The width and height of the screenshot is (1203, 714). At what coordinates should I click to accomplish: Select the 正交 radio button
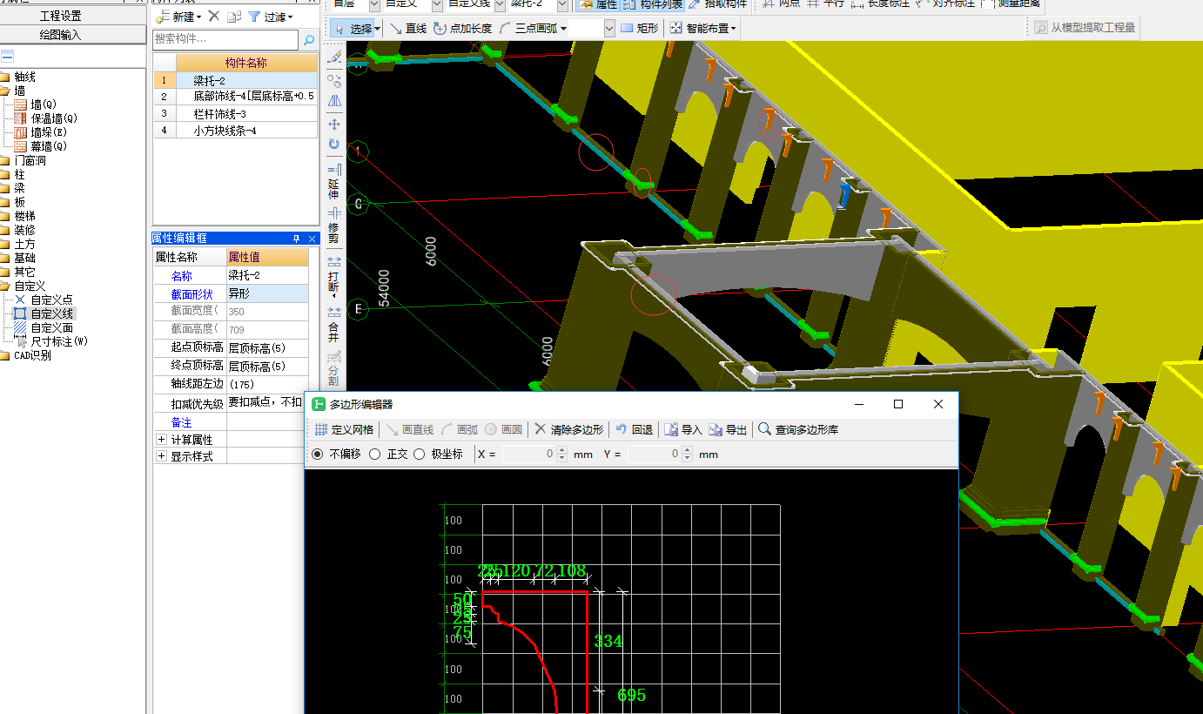(375, 455)
